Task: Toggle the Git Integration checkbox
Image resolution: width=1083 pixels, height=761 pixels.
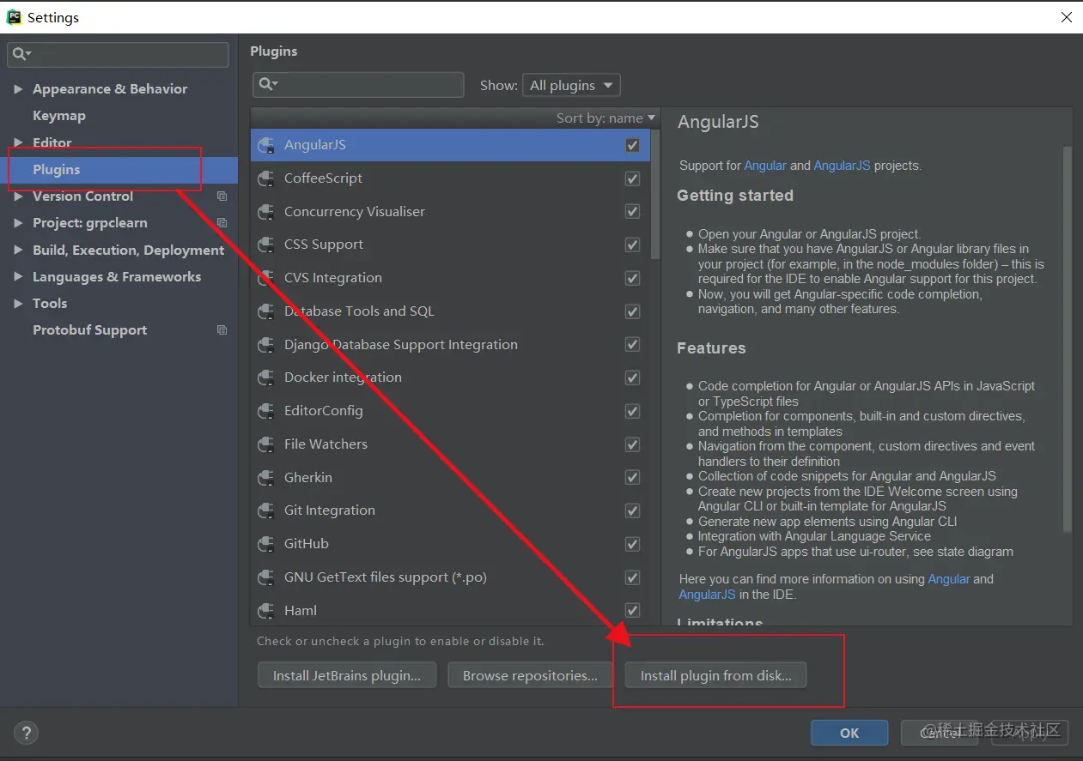Action: point(633,510)
